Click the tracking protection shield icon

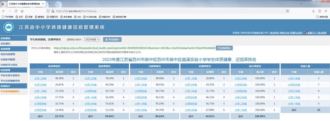click(48, 11)
